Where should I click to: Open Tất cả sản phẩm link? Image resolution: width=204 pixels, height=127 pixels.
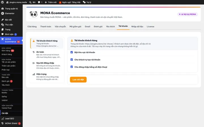(9, 62)
